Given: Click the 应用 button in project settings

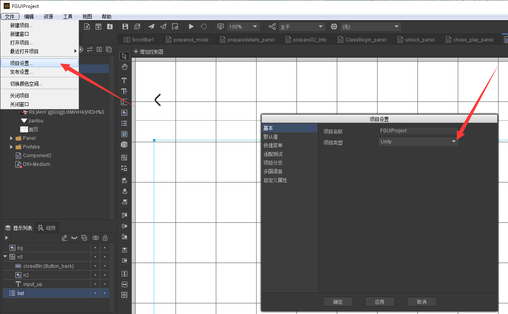Looking at the screenshot, I should coord(380,301).
